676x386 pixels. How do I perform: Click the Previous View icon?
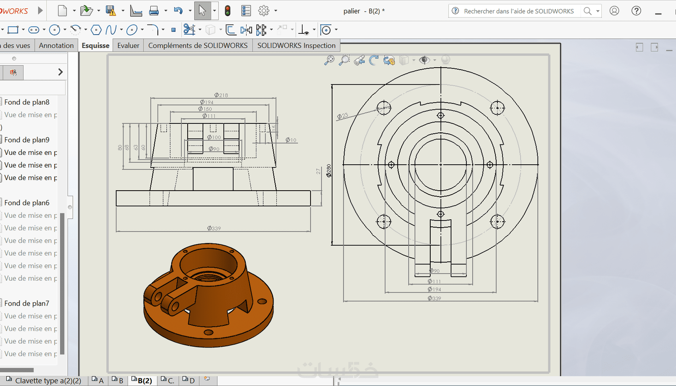point(359,60)
